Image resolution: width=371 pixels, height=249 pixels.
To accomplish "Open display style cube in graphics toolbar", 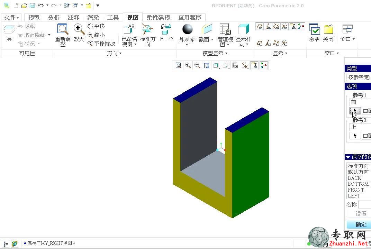I will tap(216, 65).
